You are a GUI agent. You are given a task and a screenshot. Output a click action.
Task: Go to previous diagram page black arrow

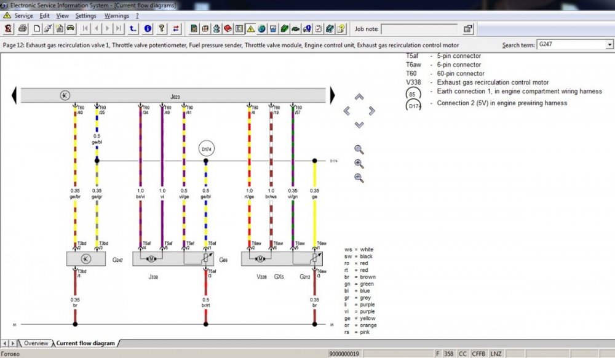[x=14, y=95]
